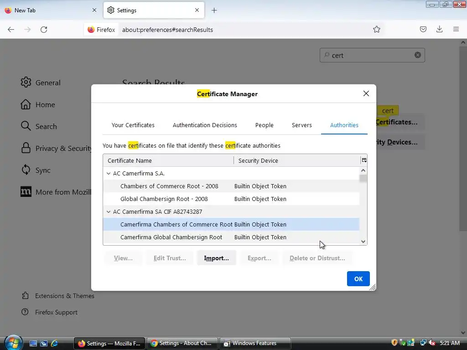Switch to the Your Certificates tab
The width and height of the screenshot is (467, 350).
(x=133, y=125)
